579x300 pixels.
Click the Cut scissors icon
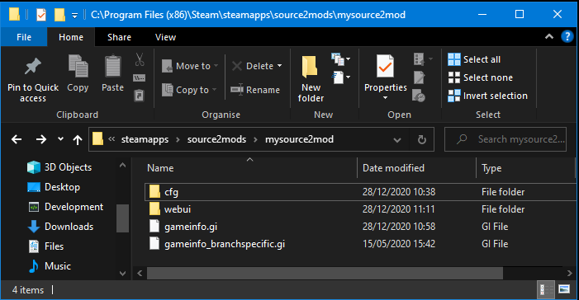(140, 59)
